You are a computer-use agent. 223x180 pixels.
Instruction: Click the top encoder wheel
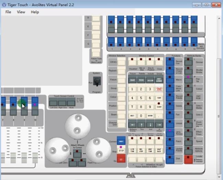pyautogui.click(x=78, y=126)
